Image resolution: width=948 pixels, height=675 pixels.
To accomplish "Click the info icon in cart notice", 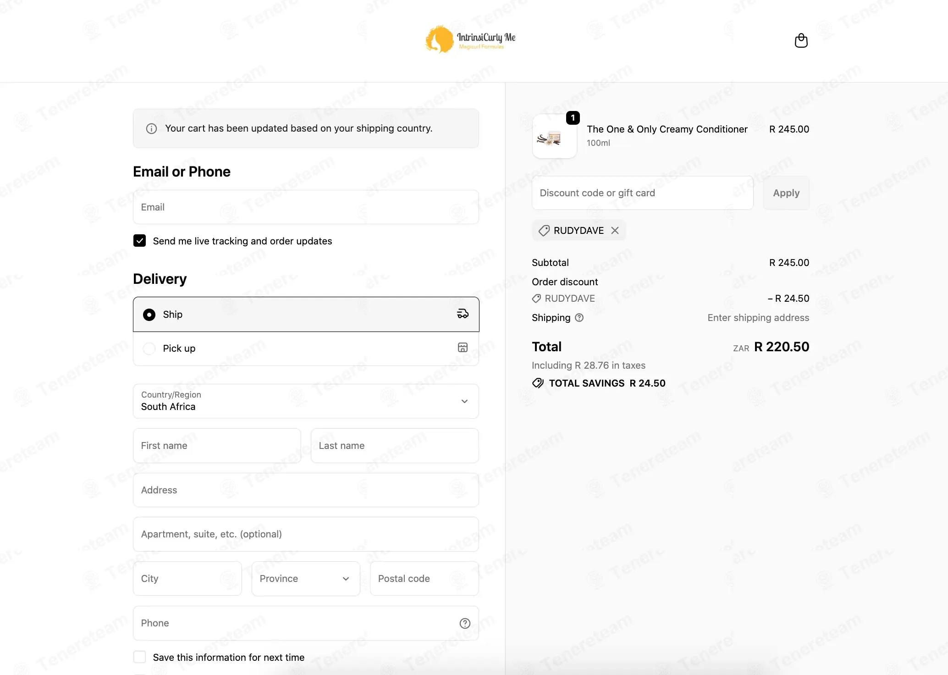I will pyautogui.click(x=151, y=129).
